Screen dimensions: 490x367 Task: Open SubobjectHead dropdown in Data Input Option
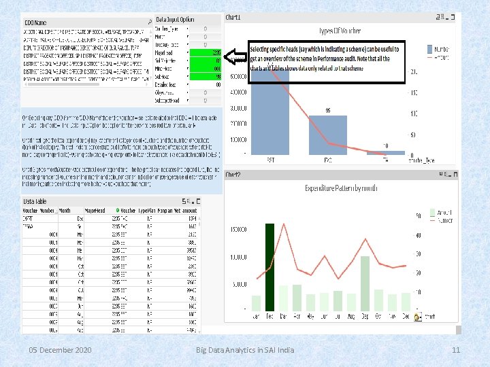[x=188, y=101]
